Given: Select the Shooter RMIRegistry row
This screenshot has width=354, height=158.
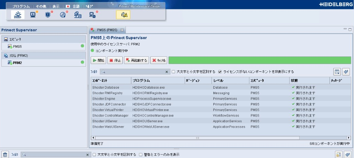Looking at the screenshot, I should [x=221, y=93].
